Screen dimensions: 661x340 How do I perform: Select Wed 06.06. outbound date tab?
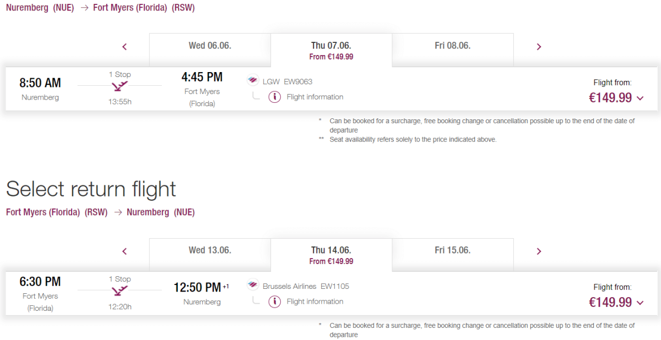coord(210,46)
